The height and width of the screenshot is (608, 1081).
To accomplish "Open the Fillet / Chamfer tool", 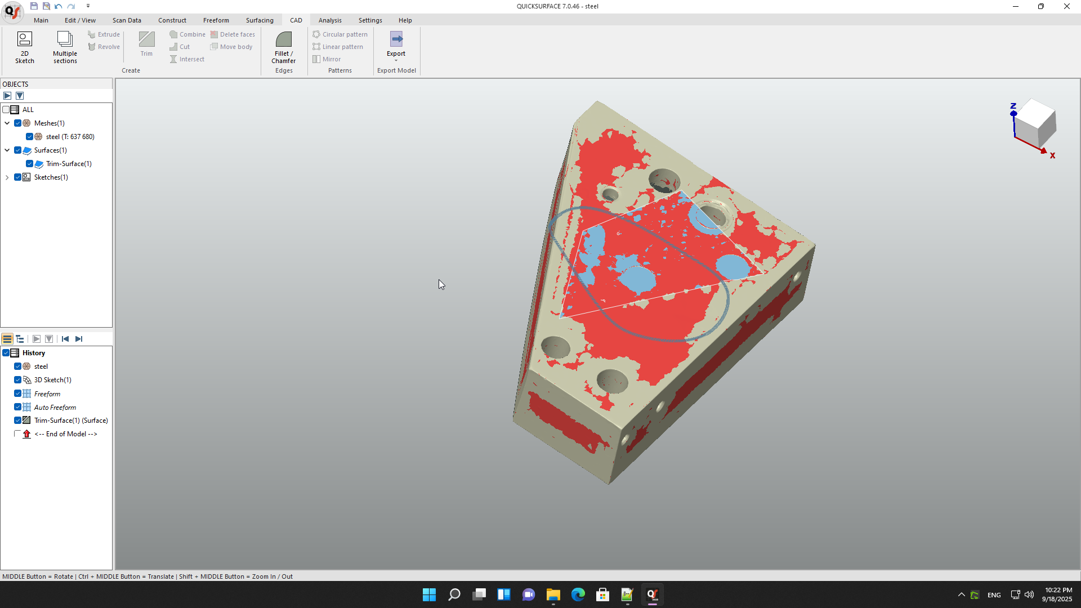I will tap(283, 47).
